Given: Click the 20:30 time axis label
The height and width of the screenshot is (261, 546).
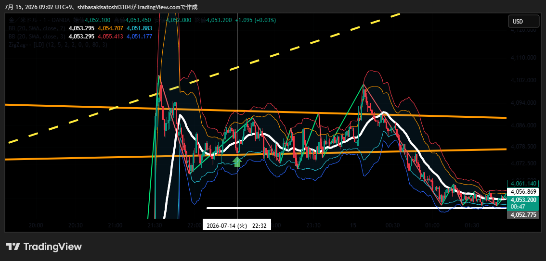Looking at the screenshot, I should (x=76, y=225).
